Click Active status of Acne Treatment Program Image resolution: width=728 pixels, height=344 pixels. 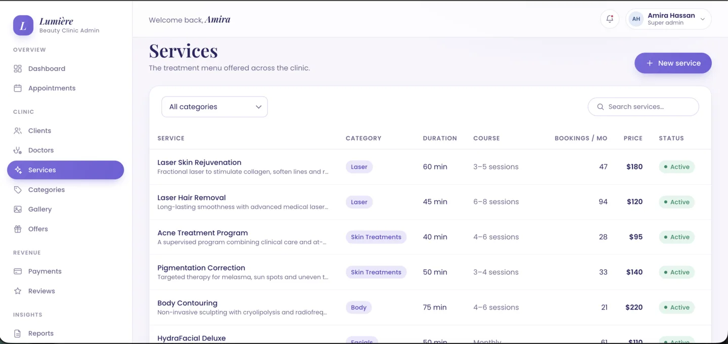676,237
